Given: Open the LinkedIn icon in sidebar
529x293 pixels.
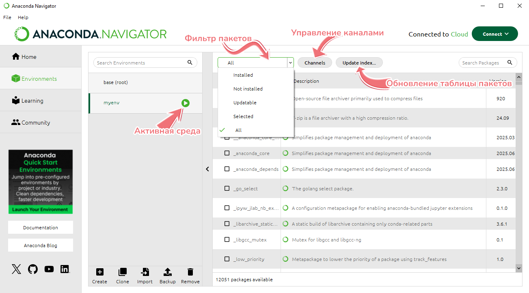Looking at the screenshot, I should click(65, 269).
